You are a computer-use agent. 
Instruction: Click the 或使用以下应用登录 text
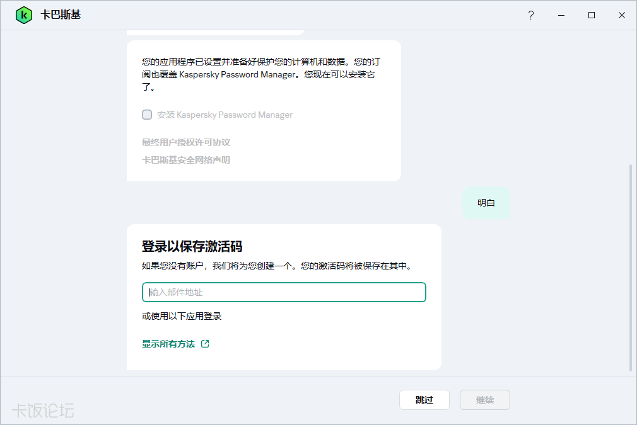tap(182, 316)
